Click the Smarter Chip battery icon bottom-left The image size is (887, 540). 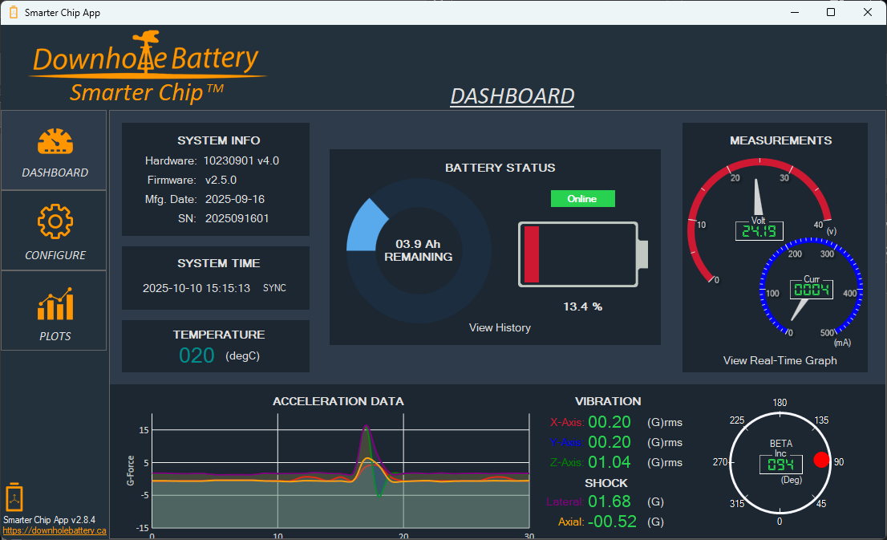[14, 498]
